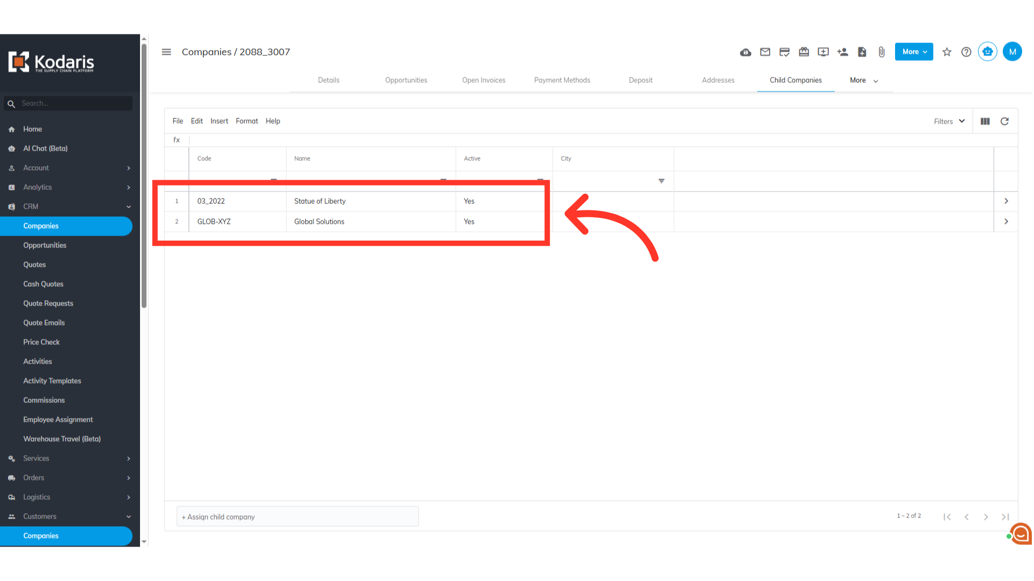Open the blue More dropdown button
Image resolution: width=1034 pixels, height=581 pixels.
[913, 52]
